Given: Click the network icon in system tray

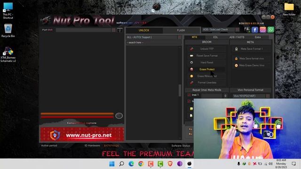Looking at the screenshot, I should 265,164.
